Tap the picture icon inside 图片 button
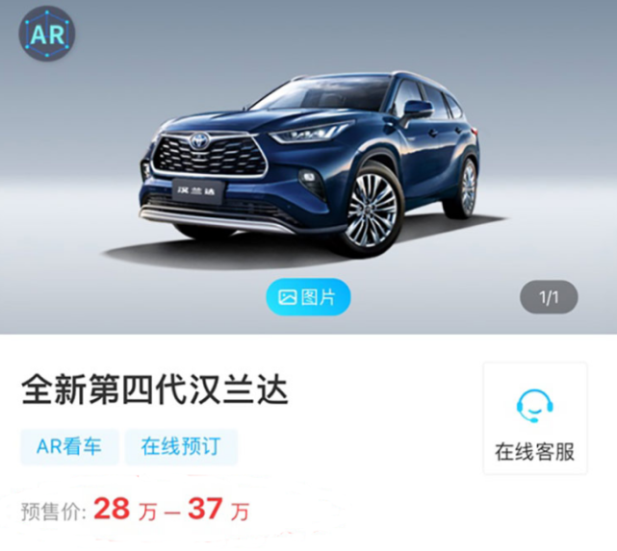Image resolution: width=617 pixels, height=551 pixels. pyautogui.click(x=287, y=297)
